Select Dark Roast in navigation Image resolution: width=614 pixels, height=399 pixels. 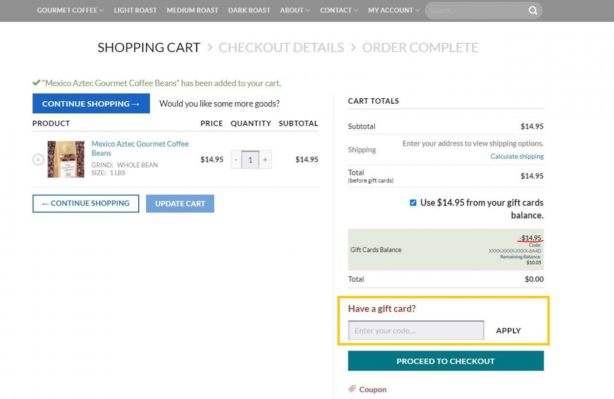click(x=249, y=10)
